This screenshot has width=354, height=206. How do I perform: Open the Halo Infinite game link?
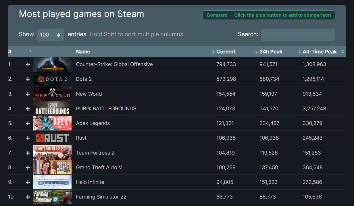(x=90, y=182)
